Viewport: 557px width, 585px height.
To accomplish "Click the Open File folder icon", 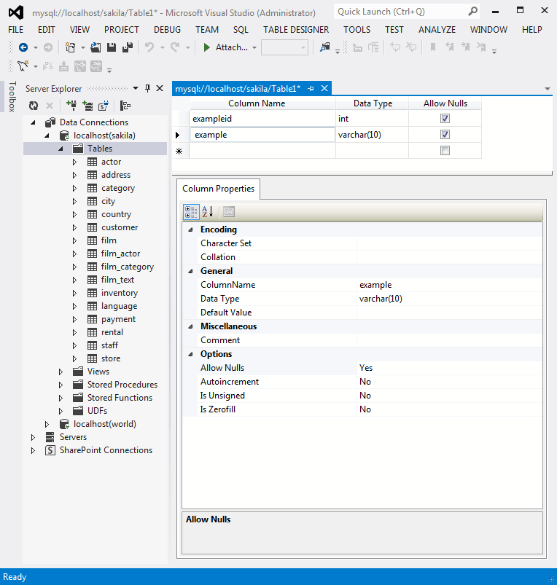I will tap(96, 47).
